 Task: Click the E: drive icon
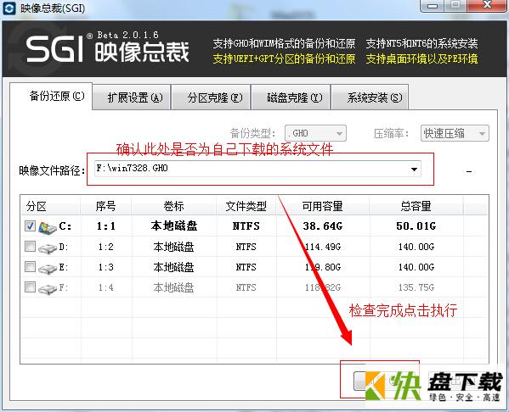[48, 268]
